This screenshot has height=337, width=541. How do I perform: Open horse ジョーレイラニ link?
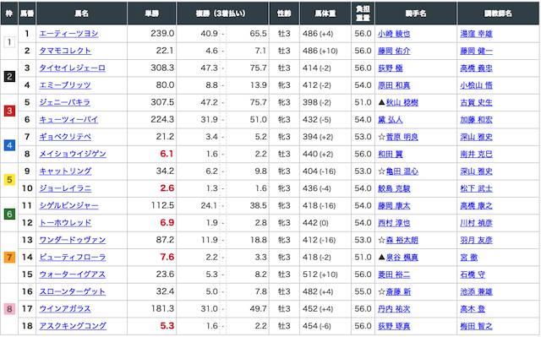coord(65,188)
